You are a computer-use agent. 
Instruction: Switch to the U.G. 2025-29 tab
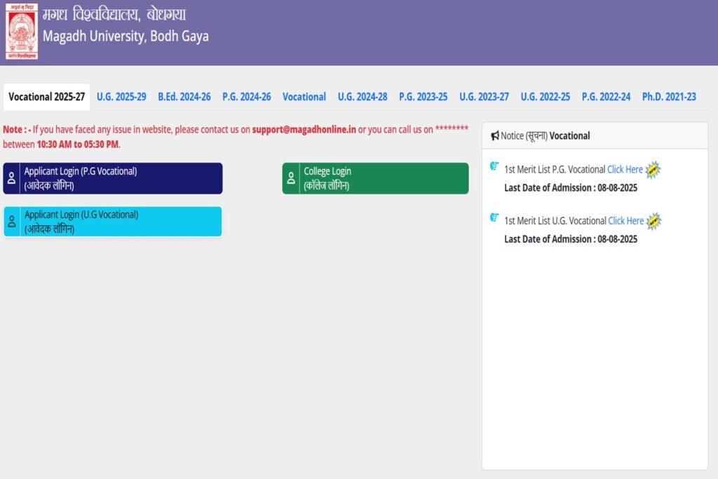click(x=121, y=97)
